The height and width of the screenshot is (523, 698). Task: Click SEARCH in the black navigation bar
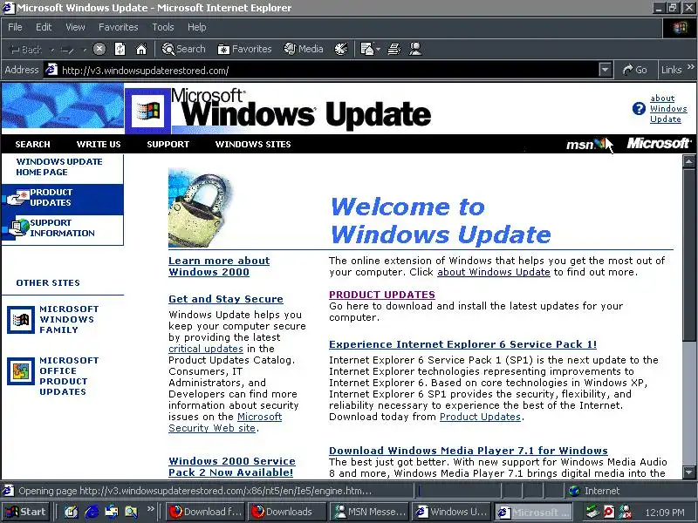click(32, 144)
